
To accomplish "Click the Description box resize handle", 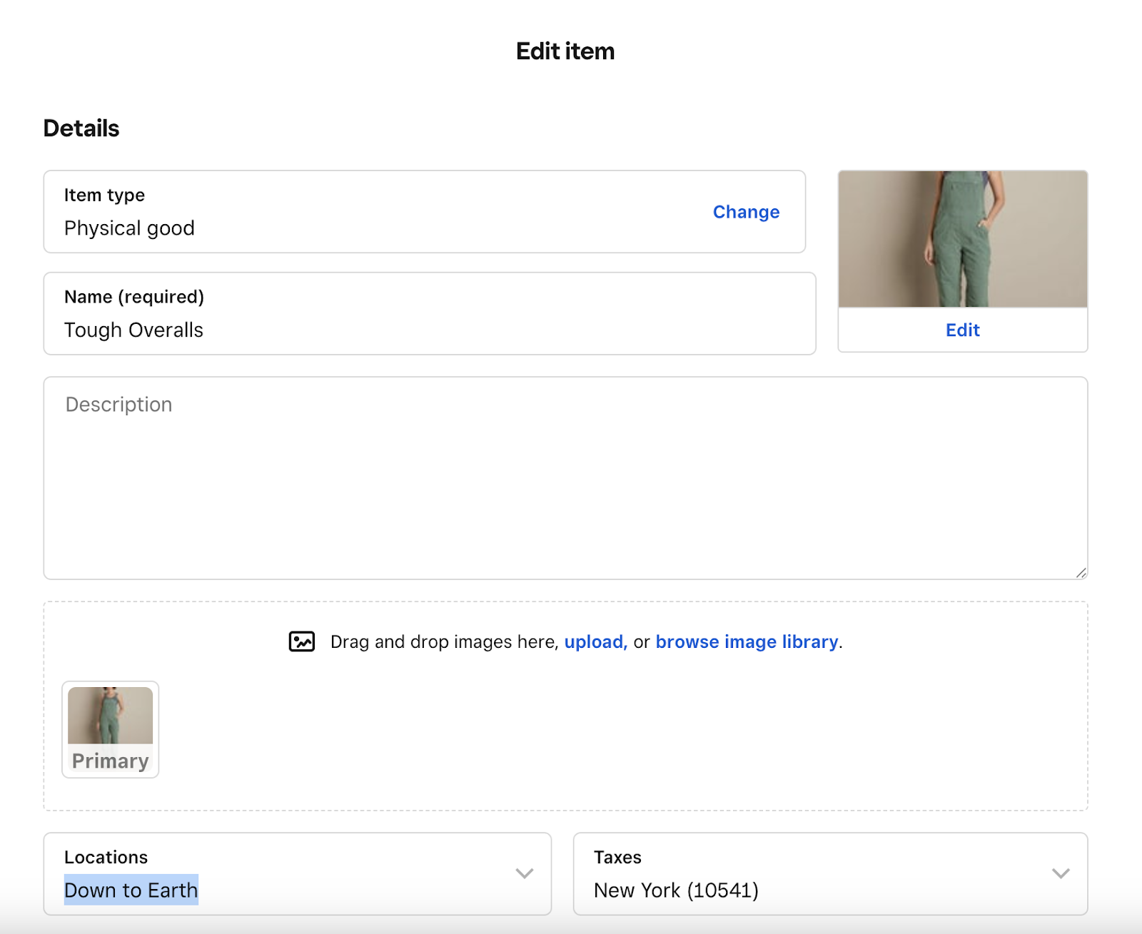I will (1081, 572).
